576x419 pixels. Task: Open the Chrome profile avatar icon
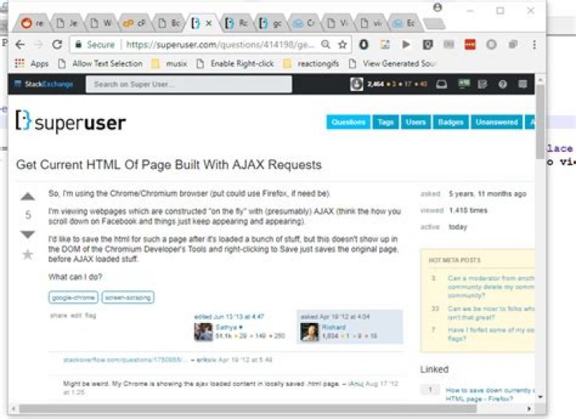[438, 7]
